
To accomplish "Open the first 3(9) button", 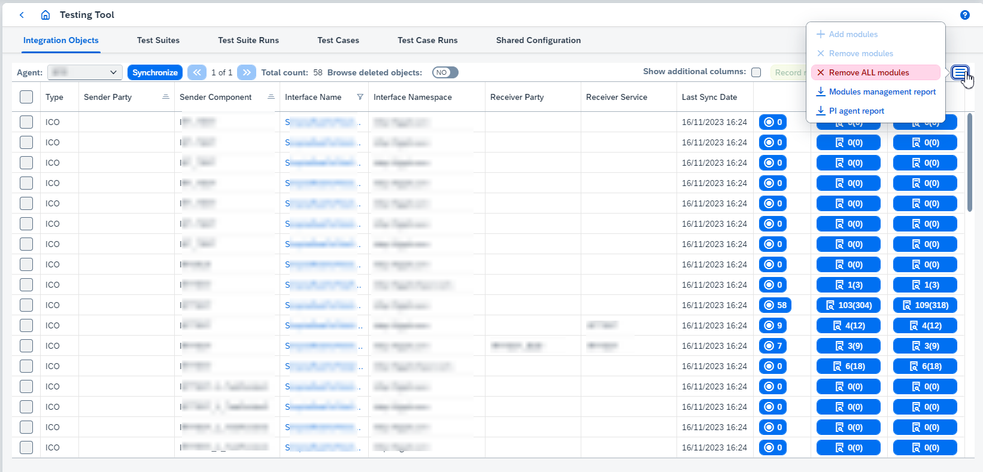I will click(848, 346).
